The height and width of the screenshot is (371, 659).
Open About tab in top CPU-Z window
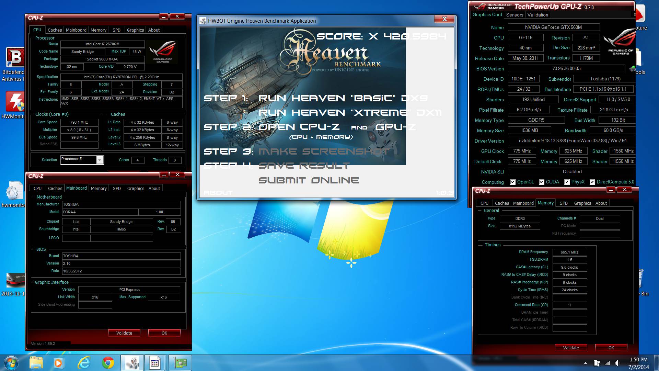click(154, 30)
